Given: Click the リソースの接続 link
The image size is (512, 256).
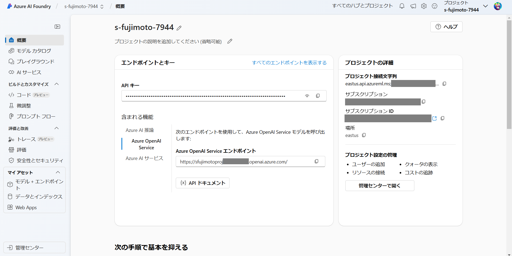Looking at the screenshot, I should tap(368, 173).
